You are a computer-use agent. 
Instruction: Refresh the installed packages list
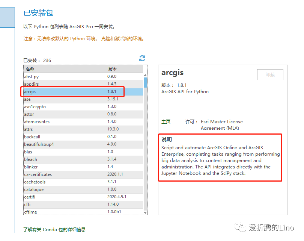point(142,58)
